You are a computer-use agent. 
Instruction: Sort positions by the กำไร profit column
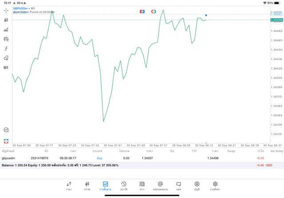pos(260,151)
